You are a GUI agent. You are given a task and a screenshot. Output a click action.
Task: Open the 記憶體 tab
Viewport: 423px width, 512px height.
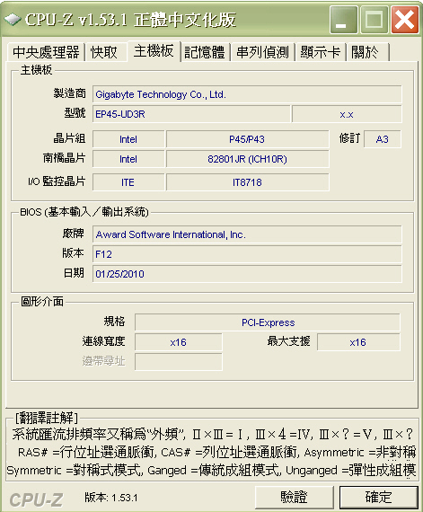[x=206, y=52]
